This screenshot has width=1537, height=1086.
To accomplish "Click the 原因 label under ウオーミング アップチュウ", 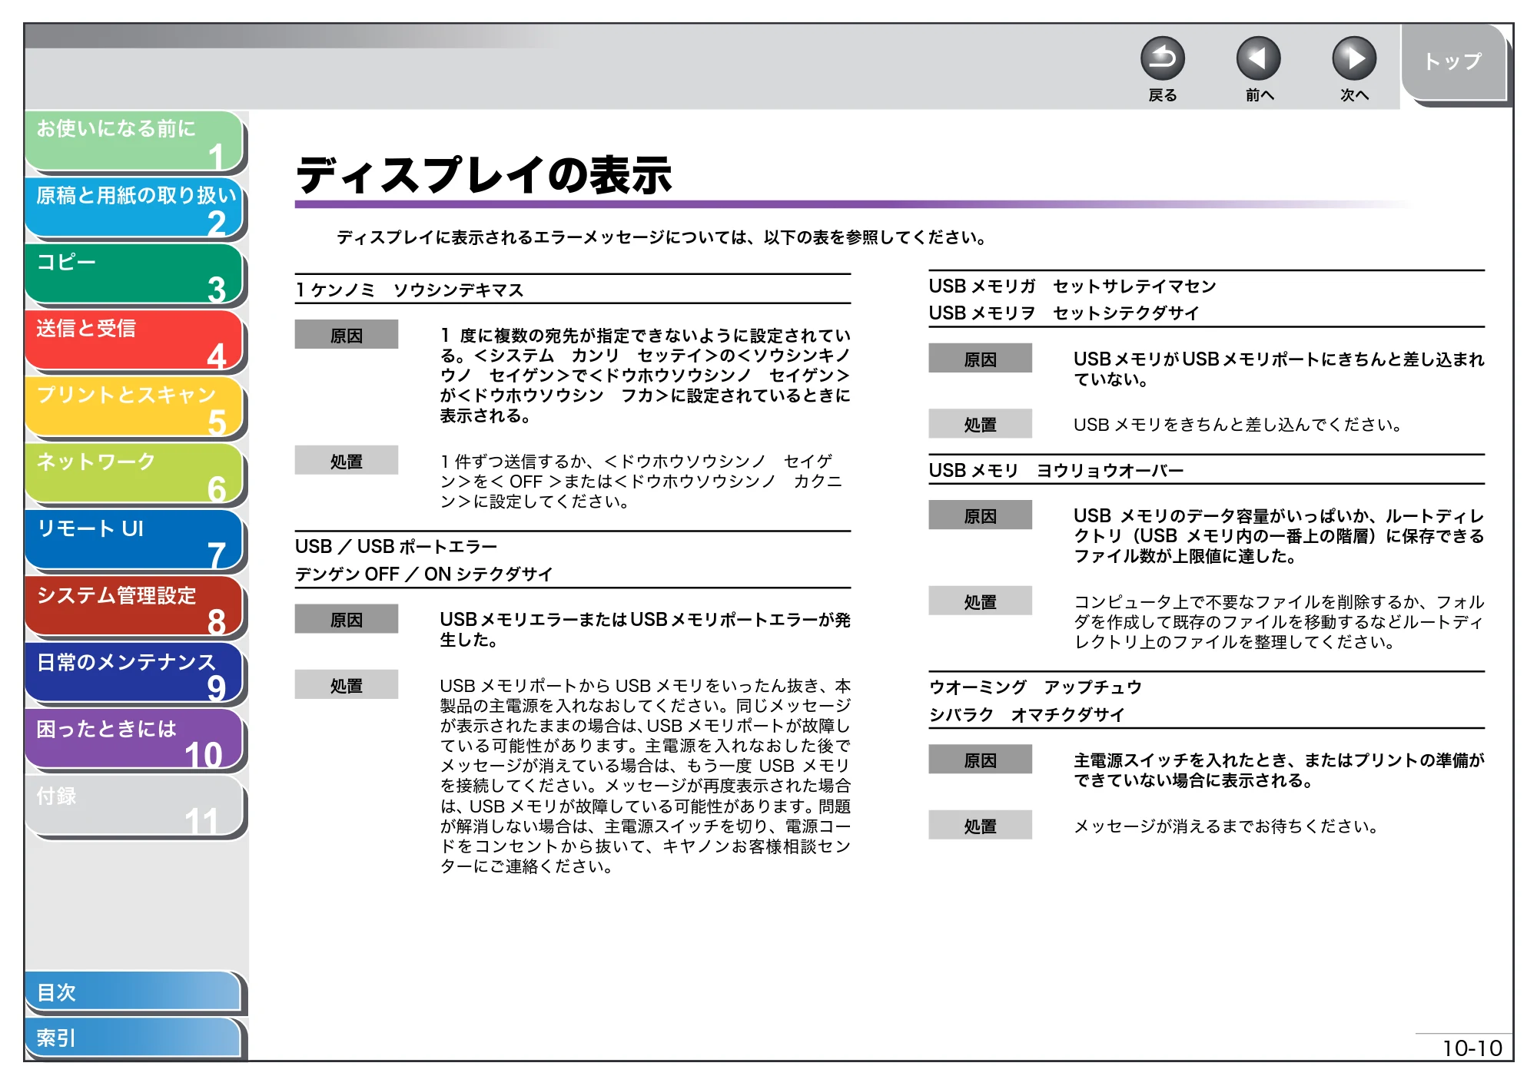I will pyautogui.click(x=980, y=760).
